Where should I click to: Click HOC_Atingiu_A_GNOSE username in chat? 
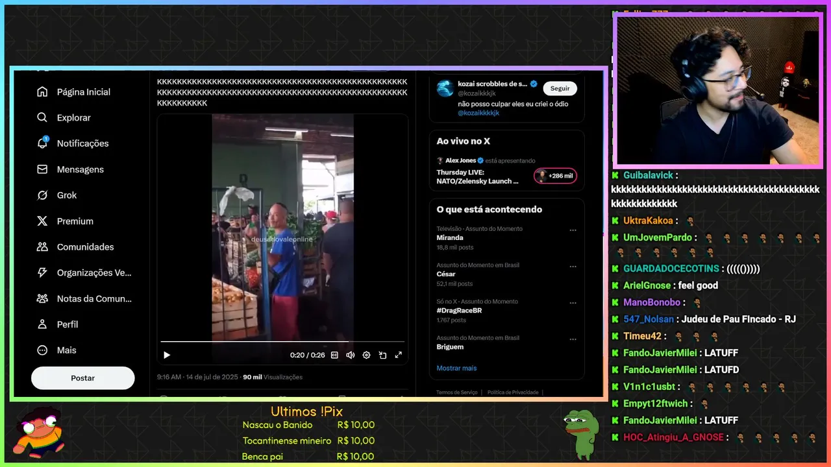(x=673, y=437)
